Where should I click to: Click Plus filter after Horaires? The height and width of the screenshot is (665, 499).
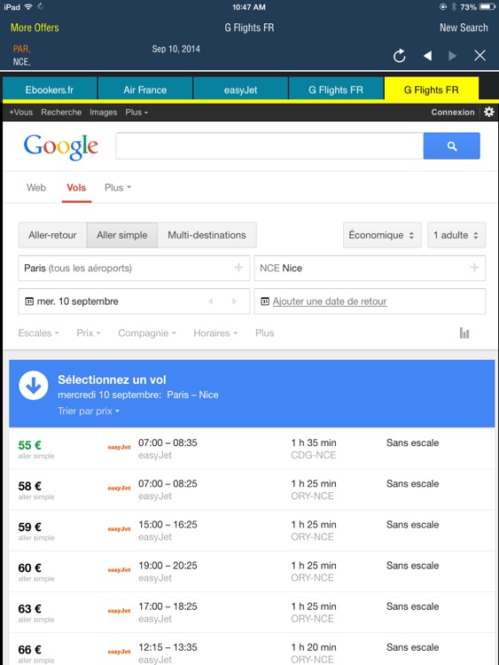[264, 332]
